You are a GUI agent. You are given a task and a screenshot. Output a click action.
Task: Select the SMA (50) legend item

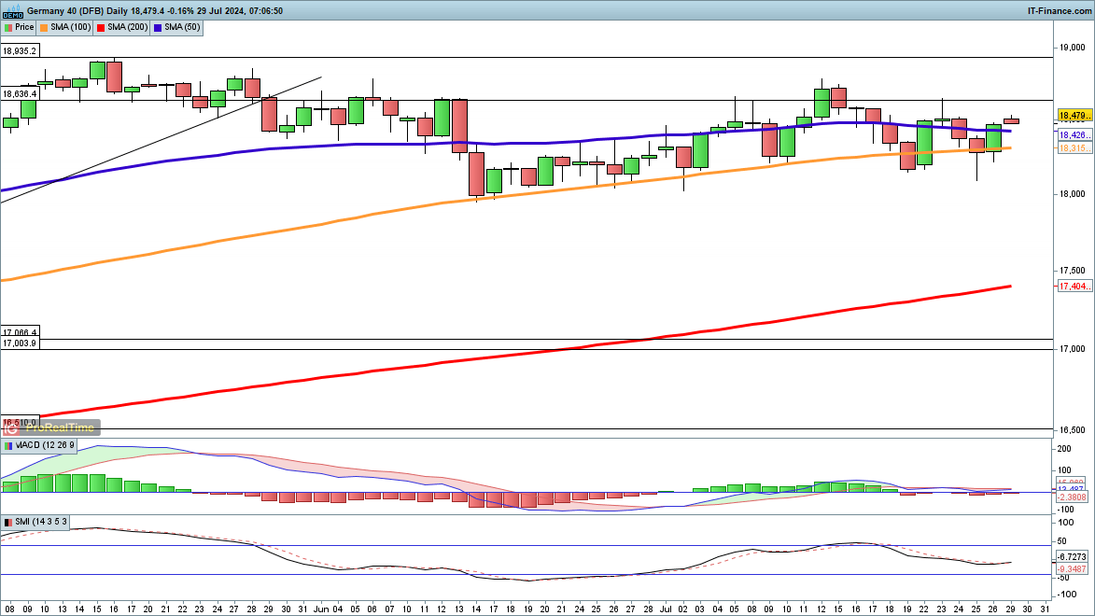tap(177, 27)
